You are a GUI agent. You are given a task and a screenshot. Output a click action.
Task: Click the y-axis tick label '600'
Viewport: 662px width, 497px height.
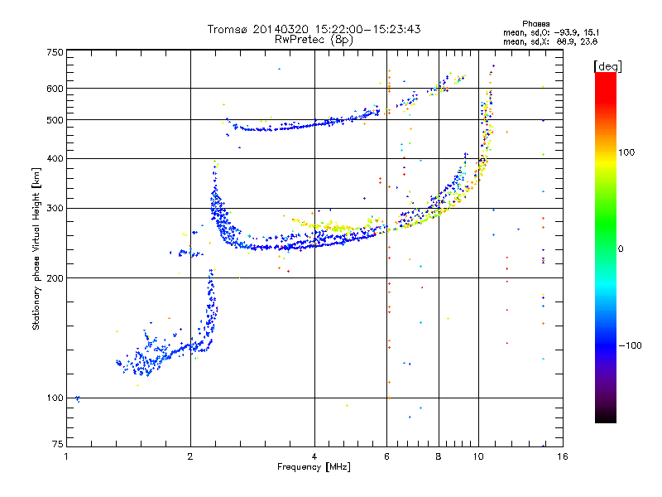55,89
